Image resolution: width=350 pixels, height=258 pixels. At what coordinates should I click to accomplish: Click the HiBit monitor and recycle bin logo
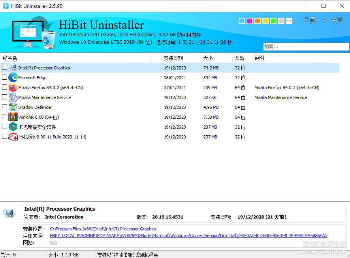pyautogui.click(x=34, y=32)
